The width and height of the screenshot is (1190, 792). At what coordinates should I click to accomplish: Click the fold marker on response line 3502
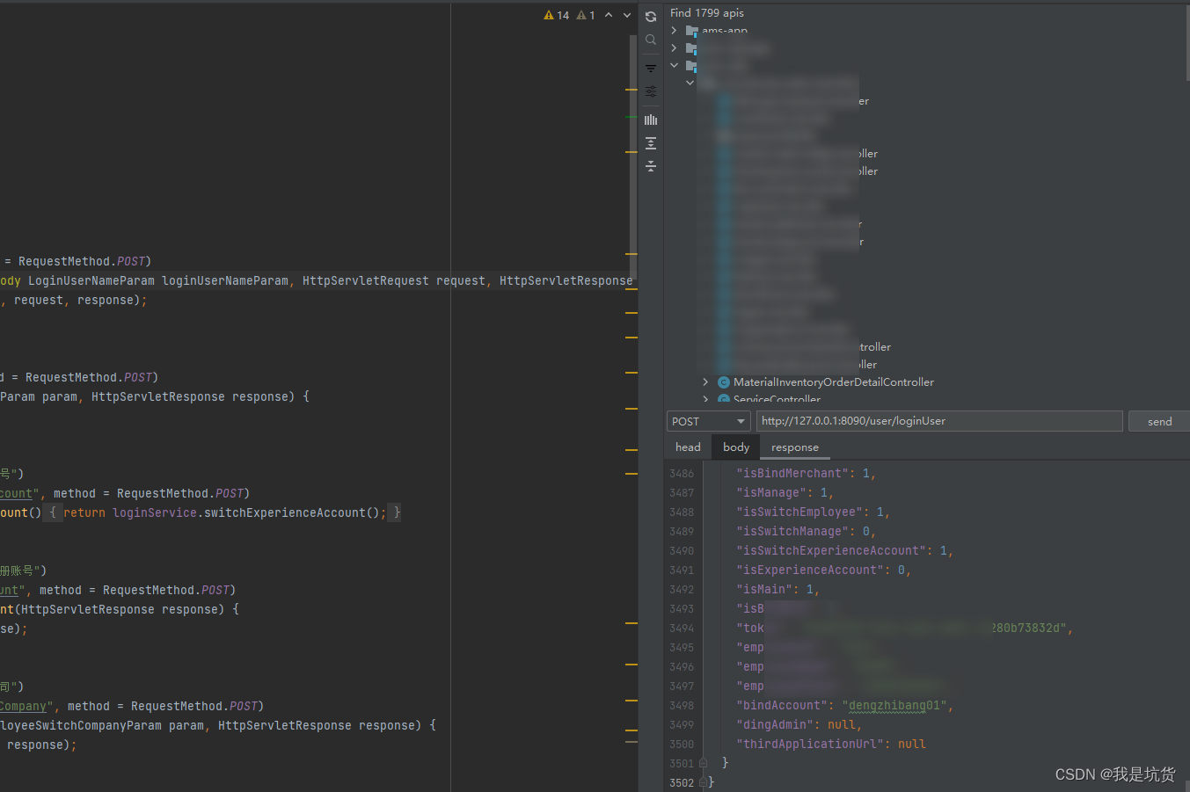(703, 782)
